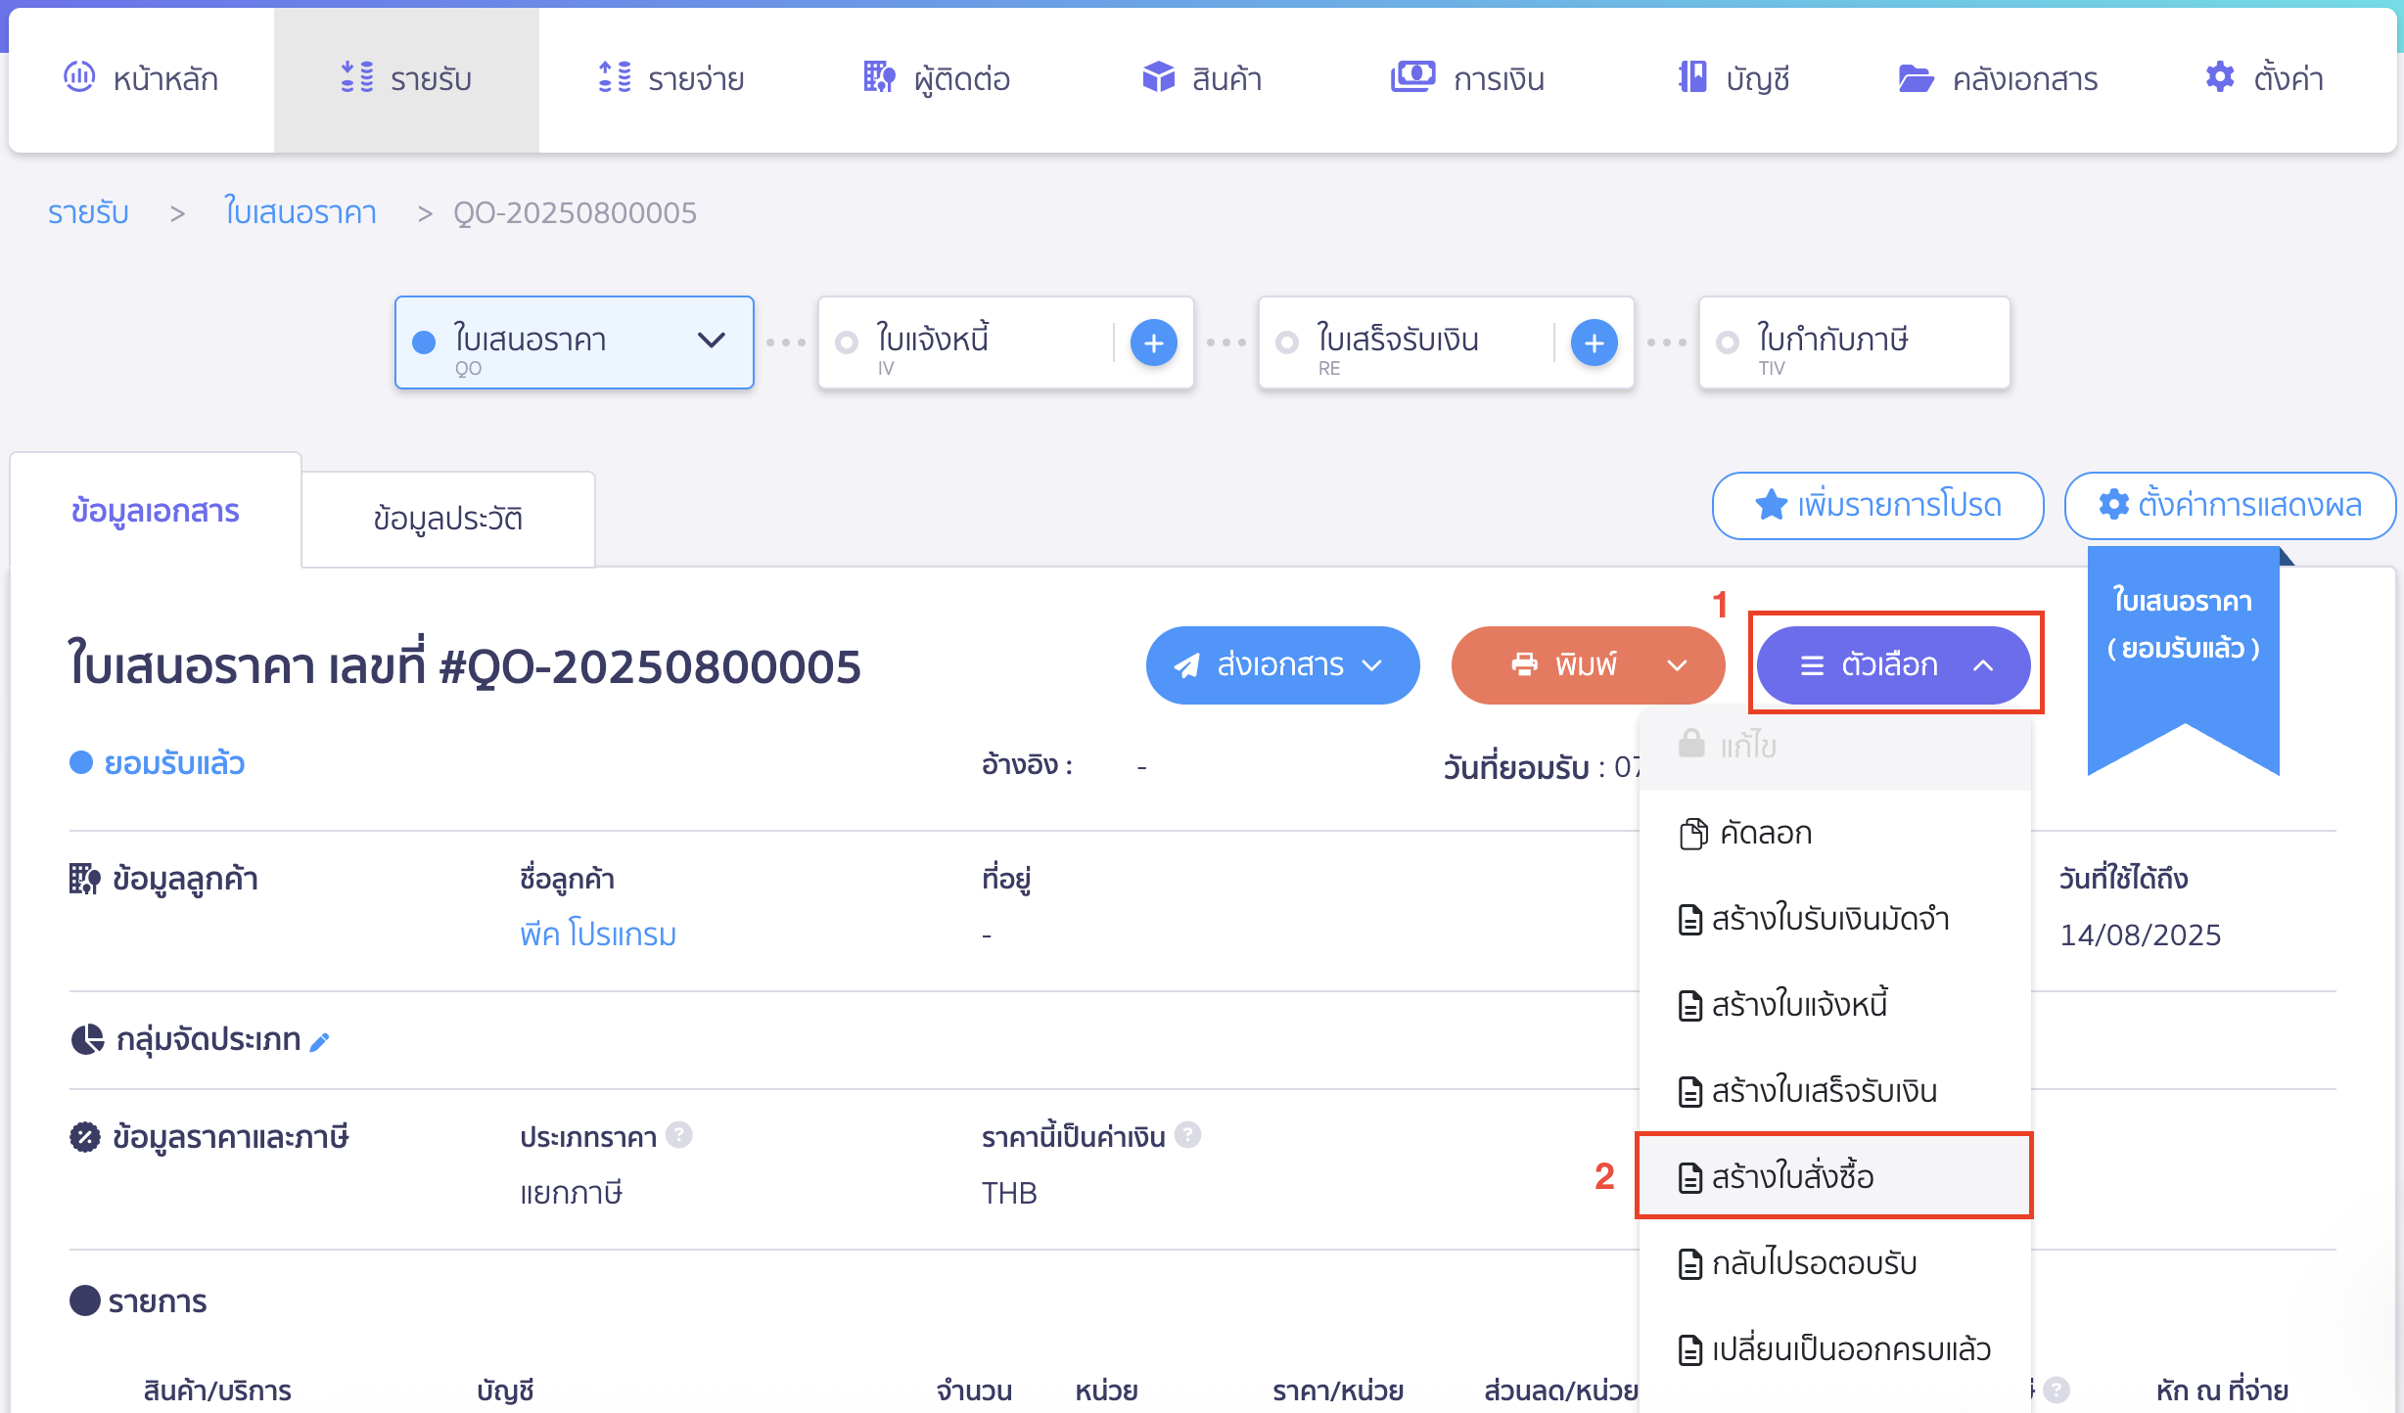The image size is (2404, 1413).
Task: Click the ยอมรับแล้ว status label
Action: tap(174, 763)
